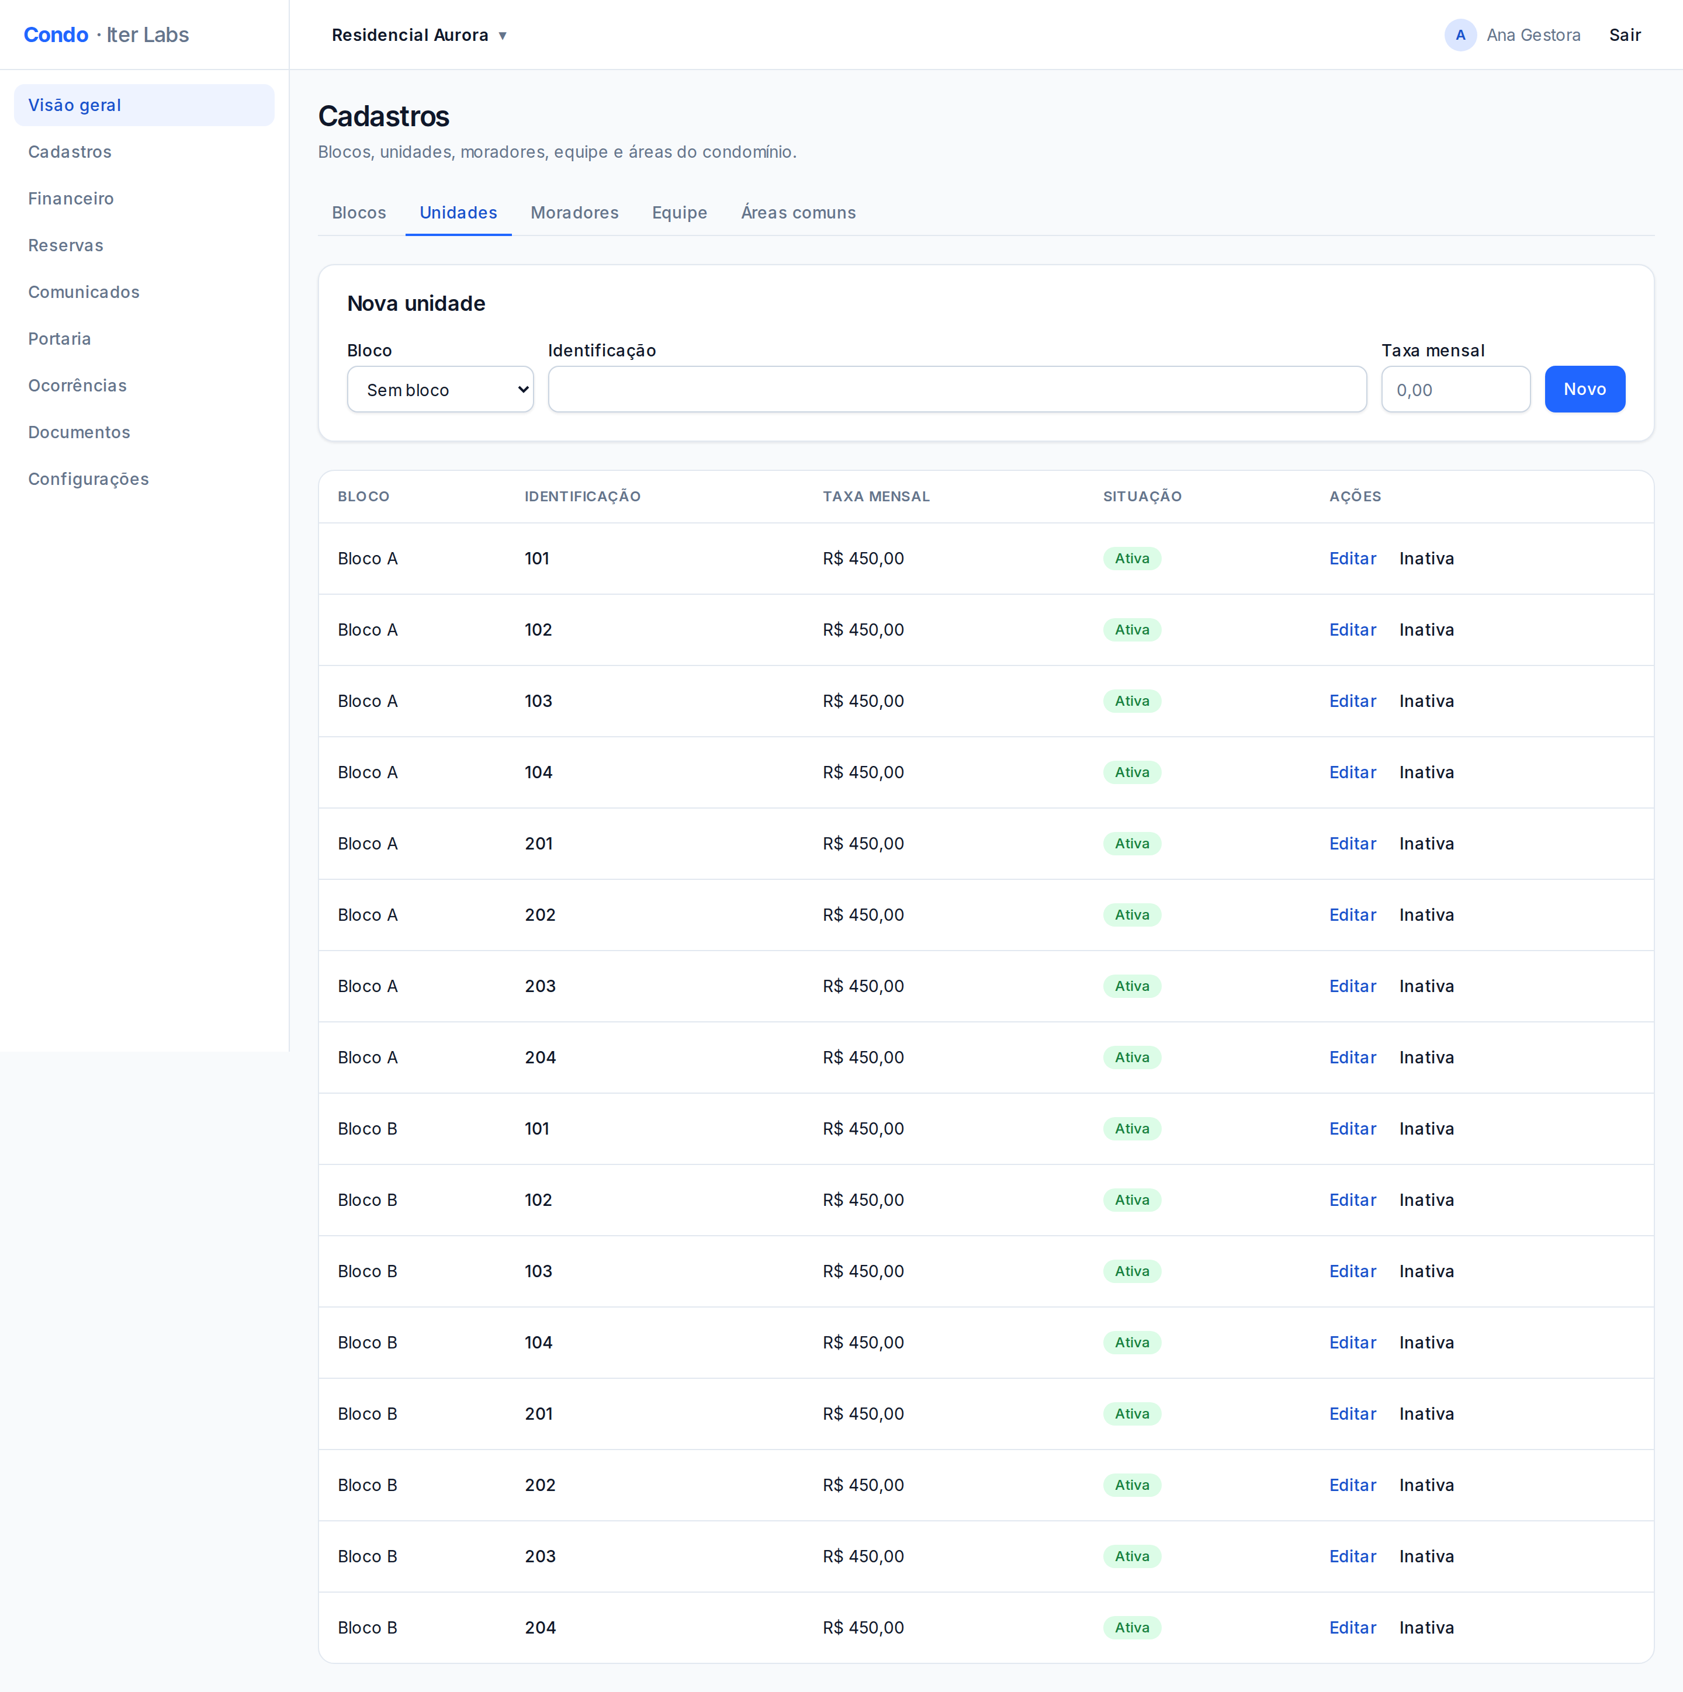Open Cadastros in the sidebar
1683x1692 pixels.
pos(144,151)
